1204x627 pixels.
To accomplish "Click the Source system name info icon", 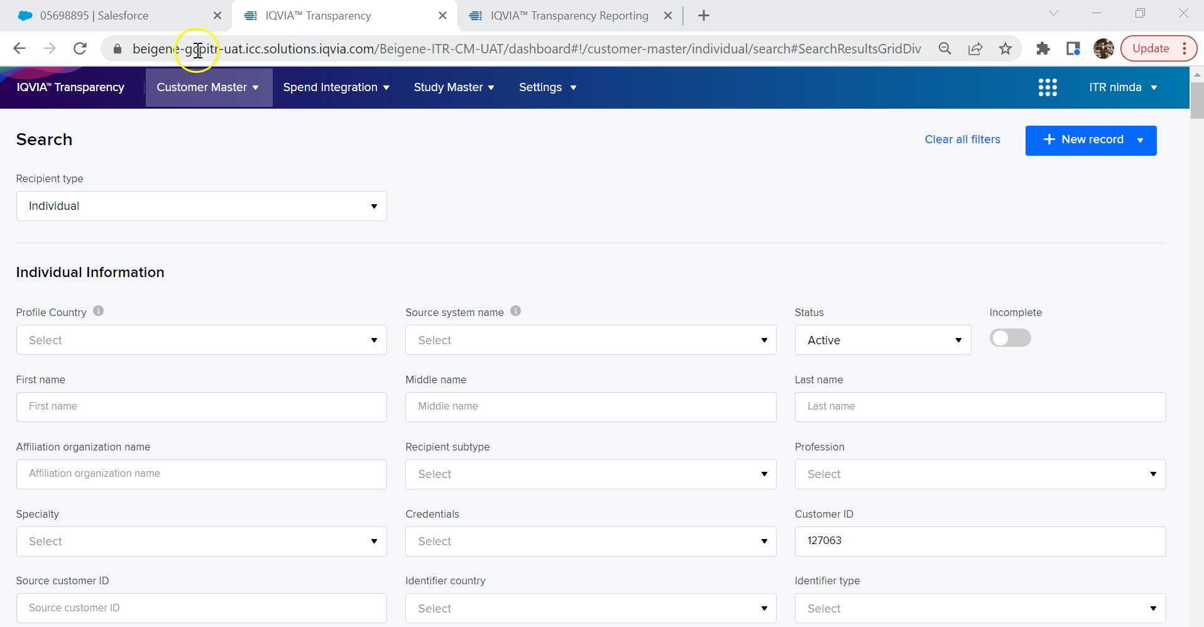I will tap(515, 311).
